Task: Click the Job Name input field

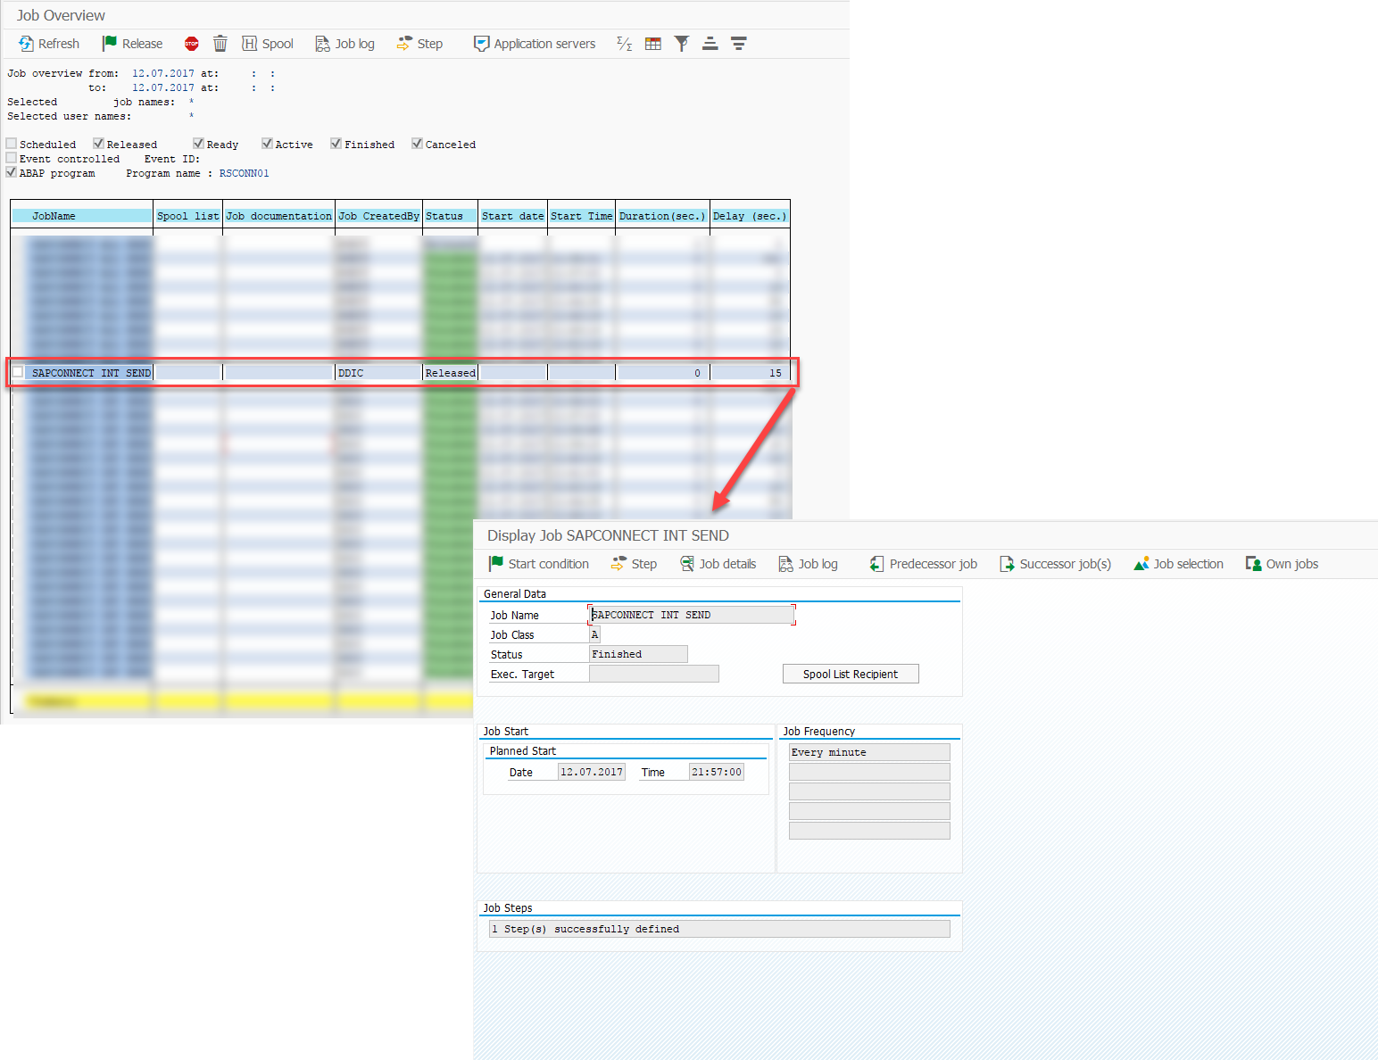Action: pyautogui.click(x=692, y=615)
